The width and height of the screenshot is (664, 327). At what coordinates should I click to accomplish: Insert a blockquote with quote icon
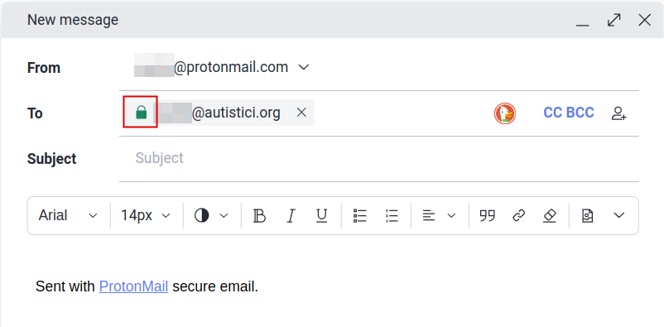(487, 215)
